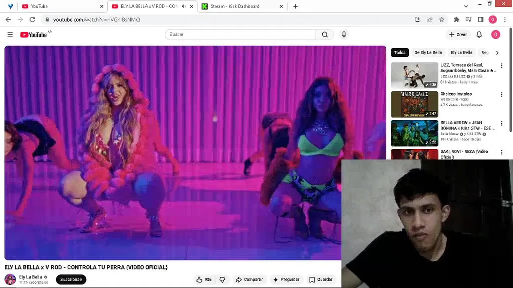Click the Buscar search field

click(240, 34)
